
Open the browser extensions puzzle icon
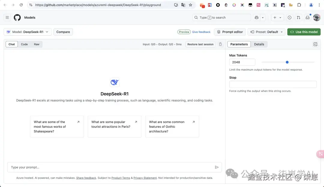click(299, 5)
